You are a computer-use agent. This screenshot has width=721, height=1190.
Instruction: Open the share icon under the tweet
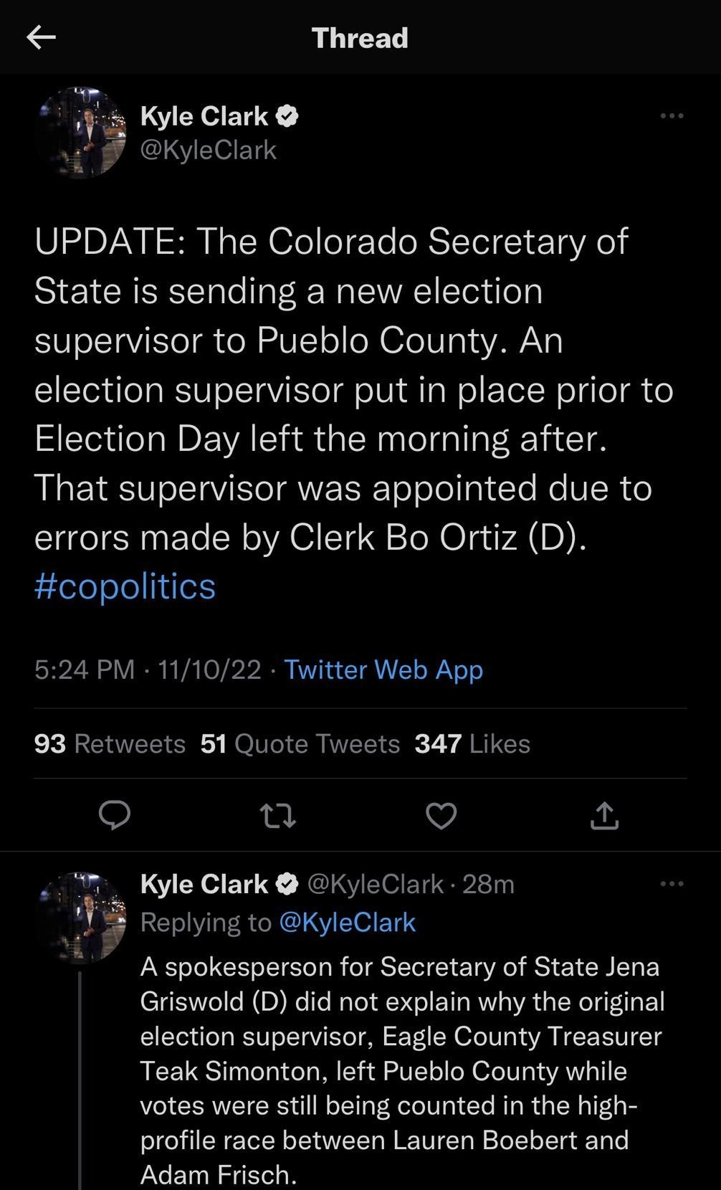pyautogui.click(x=603, y=815)
